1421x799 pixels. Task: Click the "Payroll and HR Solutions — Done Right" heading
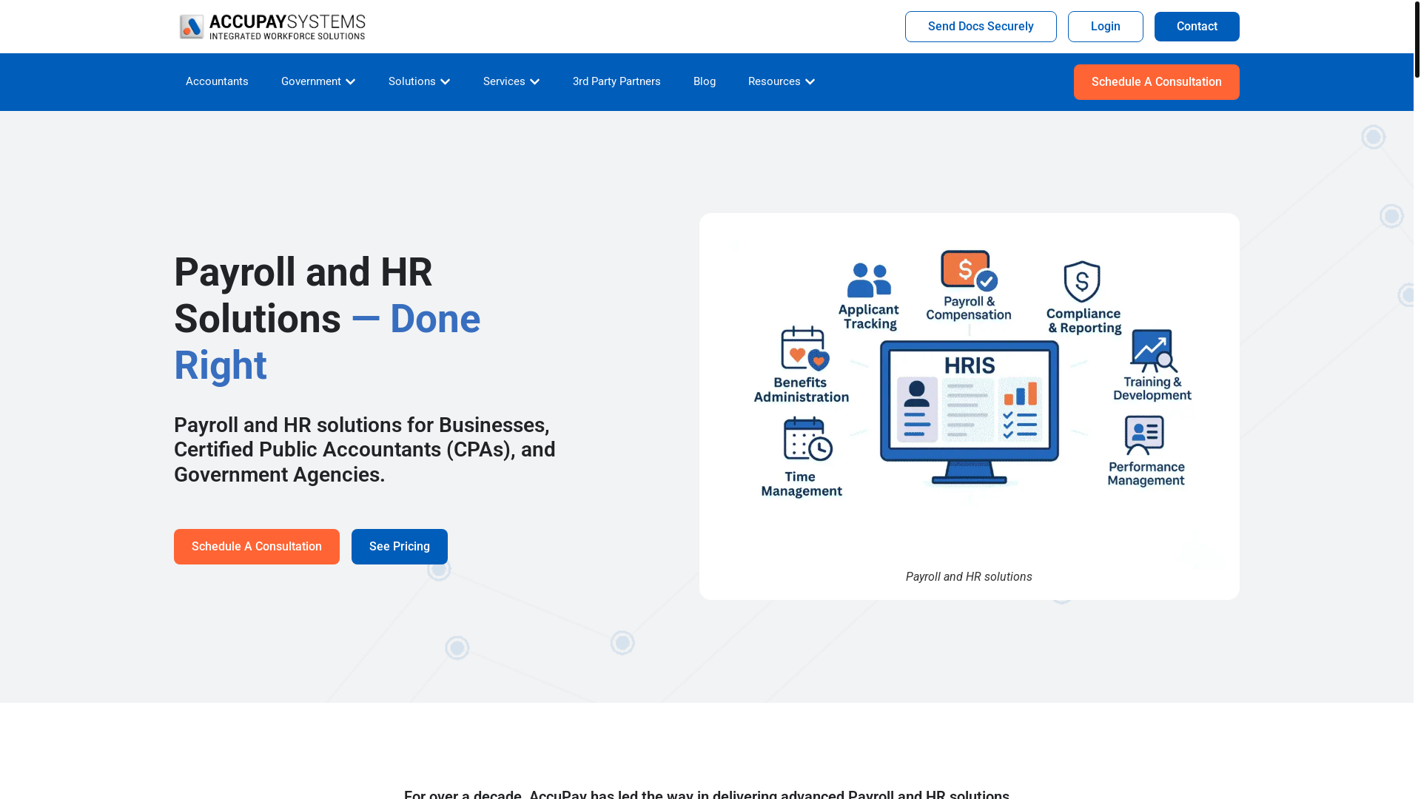coord(327,319)
